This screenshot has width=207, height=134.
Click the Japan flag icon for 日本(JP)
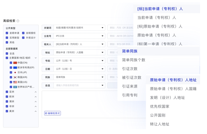[15, 72]
